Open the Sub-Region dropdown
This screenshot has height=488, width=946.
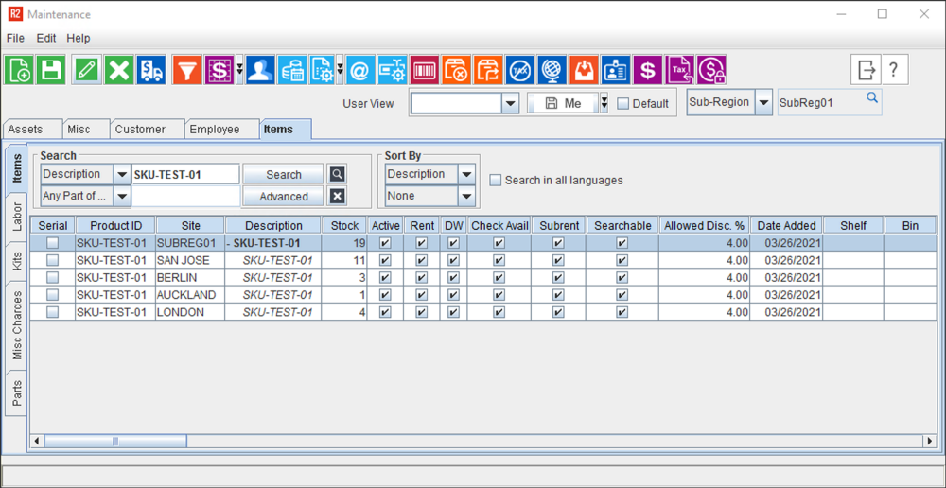tap(763, 103)
